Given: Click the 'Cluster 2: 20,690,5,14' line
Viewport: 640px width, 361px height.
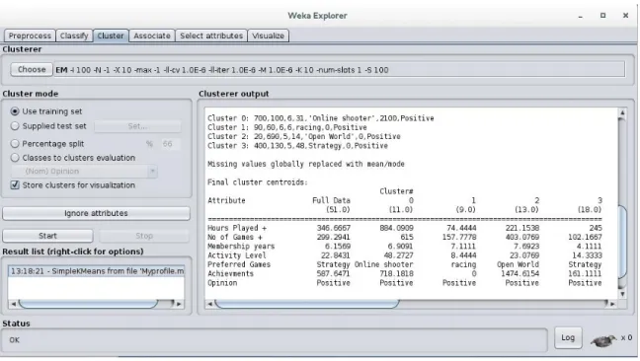Looking at the screenshot, I should click(x=304, y=136).
